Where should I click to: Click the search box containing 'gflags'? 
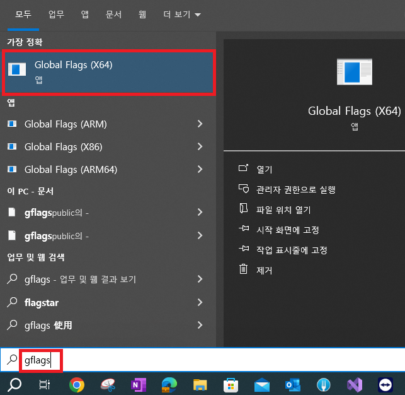pos(203,360)
